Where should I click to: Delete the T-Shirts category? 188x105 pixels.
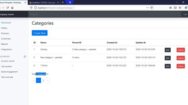(x=181, y=66)
